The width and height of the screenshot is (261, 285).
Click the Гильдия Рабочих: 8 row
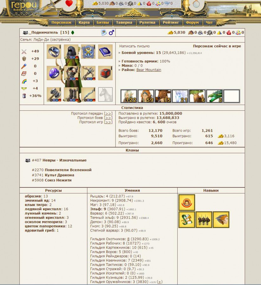(x=120, y=243)
